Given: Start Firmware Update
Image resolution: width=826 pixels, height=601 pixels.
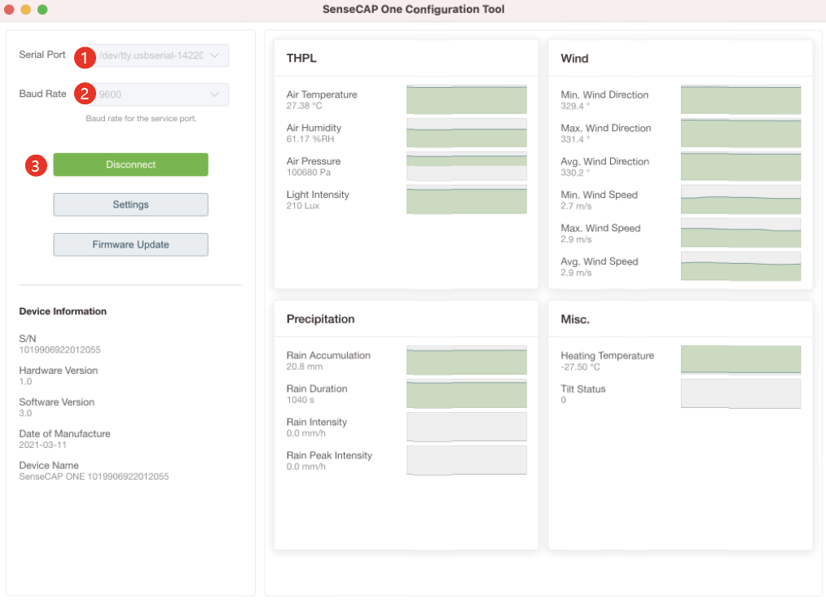Looking at the screenshot, I should tap(130, 244).
